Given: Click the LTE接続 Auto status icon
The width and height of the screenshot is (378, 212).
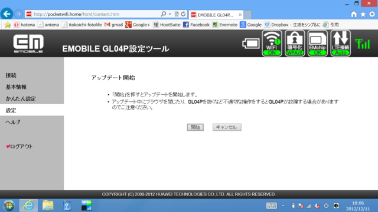Looking at the screenshot, I should click(340, 44).
